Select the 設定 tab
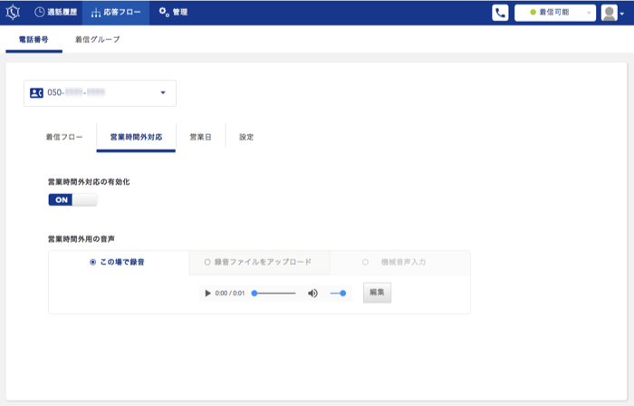The height and width of the screenshot is (406, 634). pyautogui.click(x=246, y=137)
